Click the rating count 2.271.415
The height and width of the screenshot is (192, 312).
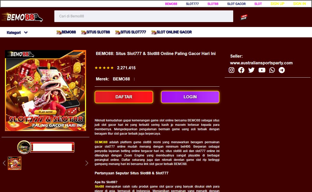click(x=126, y=68)
